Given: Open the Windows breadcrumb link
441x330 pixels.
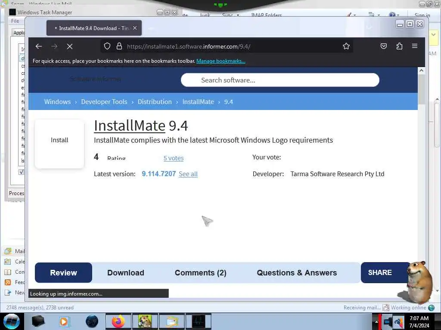Looking at the screenshot, I should (57, 102).
